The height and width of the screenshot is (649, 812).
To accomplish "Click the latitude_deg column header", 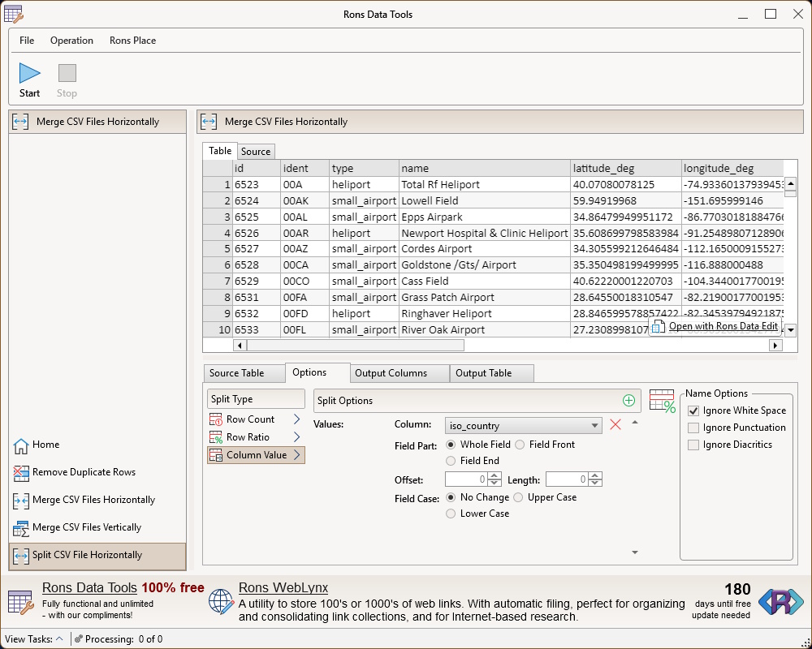I will click(x=625, y=168).
